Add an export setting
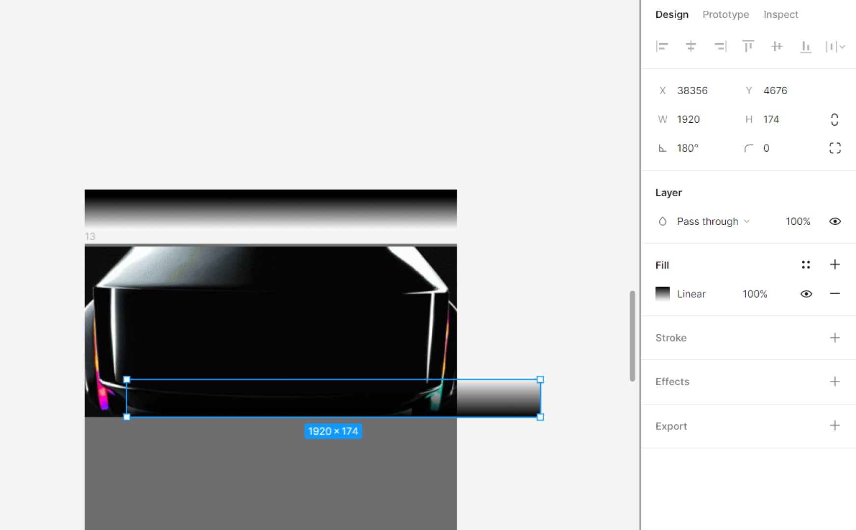 [x=835, y=425]
